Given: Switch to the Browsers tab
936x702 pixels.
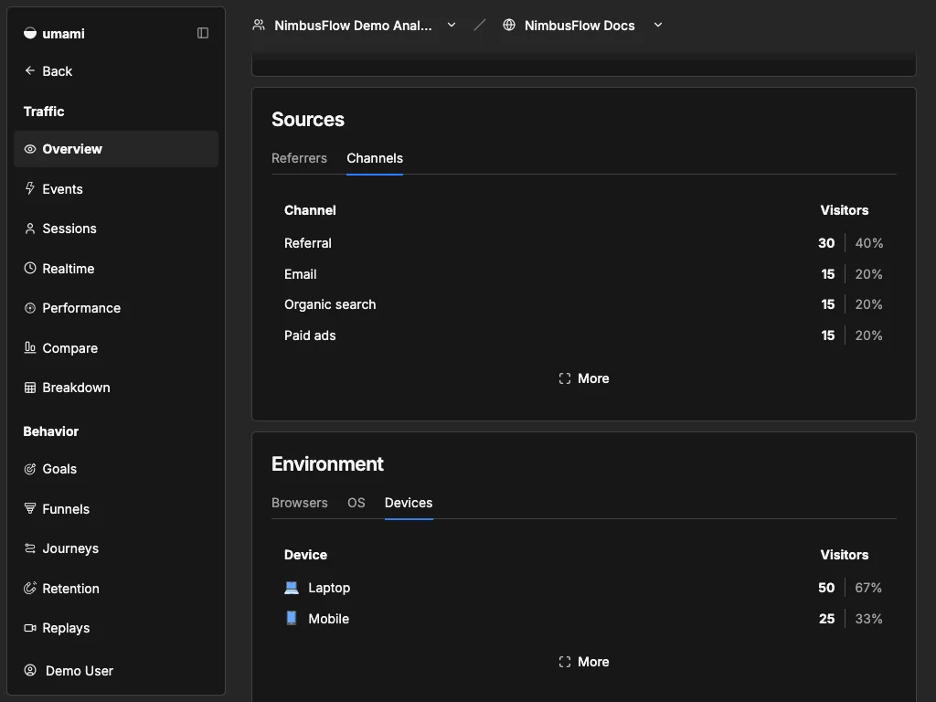Looking at the screenshot, I should click(x=300, y=503).
